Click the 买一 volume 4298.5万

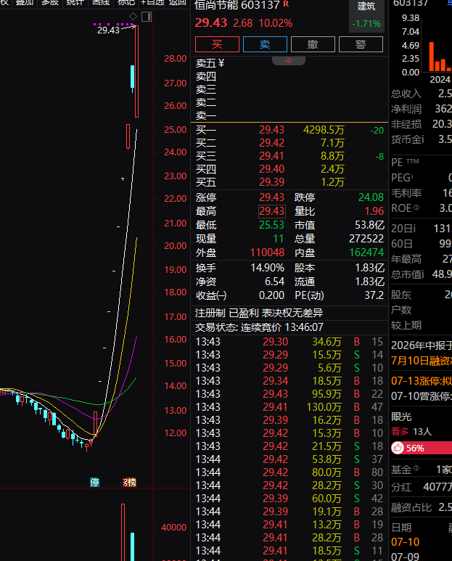point(324,130)
